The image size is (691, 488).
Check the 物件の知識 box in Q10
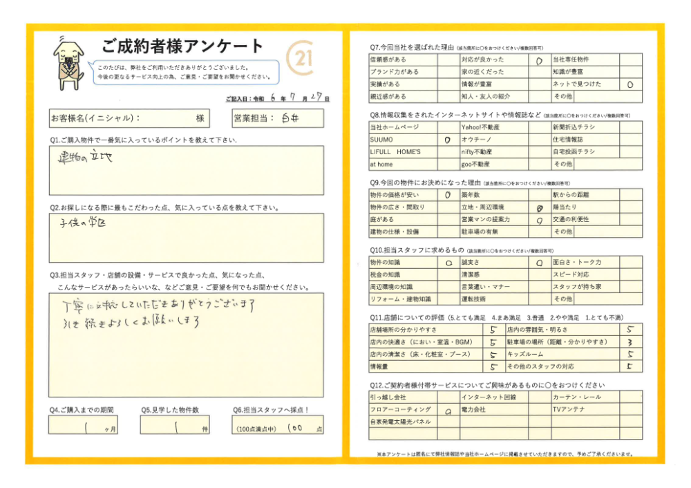(448, 263)
